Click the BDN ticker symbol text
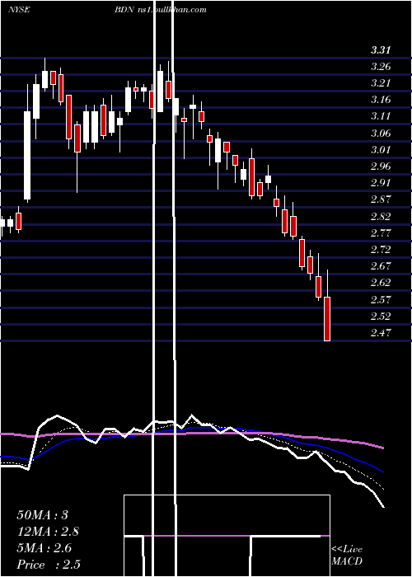The width and height of the screenshot is (412, 577). [x=123, y=10]
